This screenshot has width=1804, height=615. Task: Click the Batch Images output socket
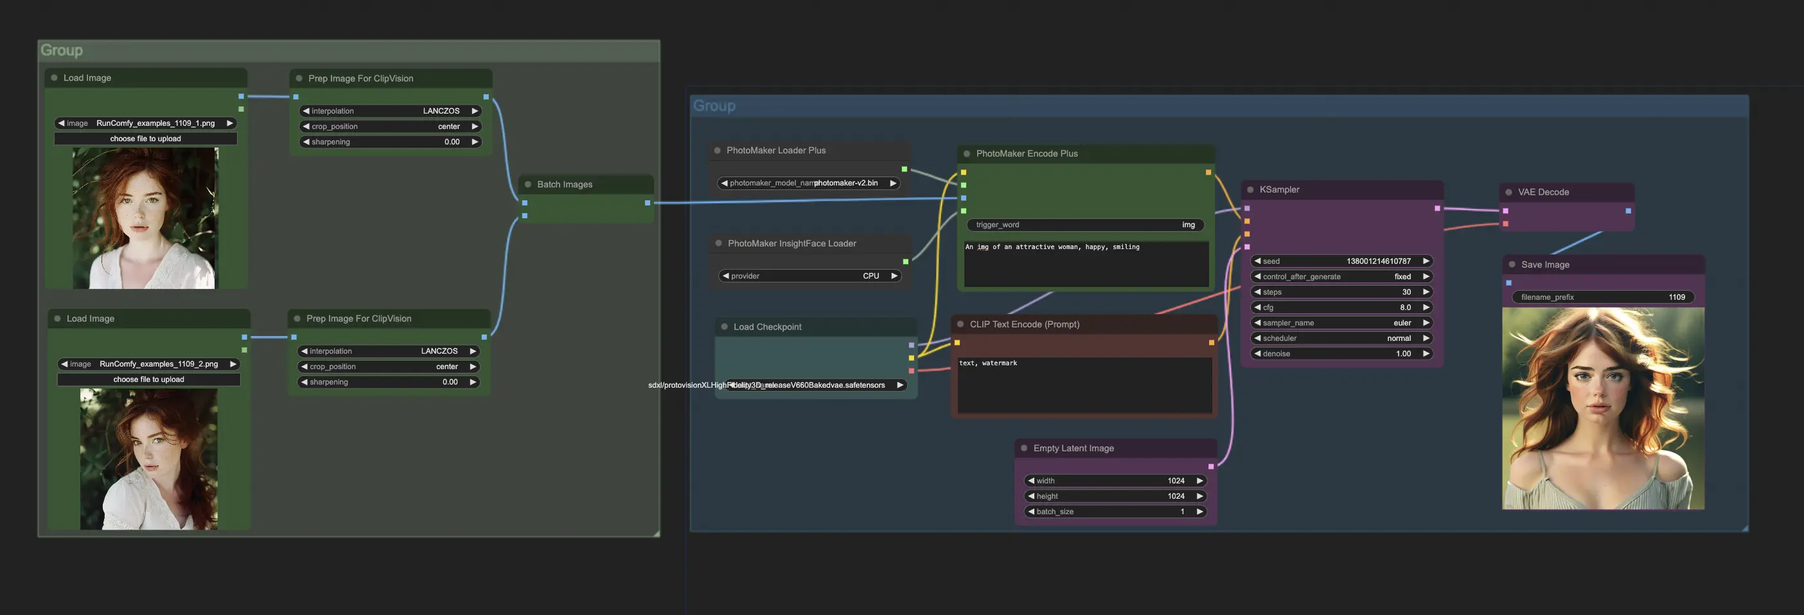tap(647, 203)
